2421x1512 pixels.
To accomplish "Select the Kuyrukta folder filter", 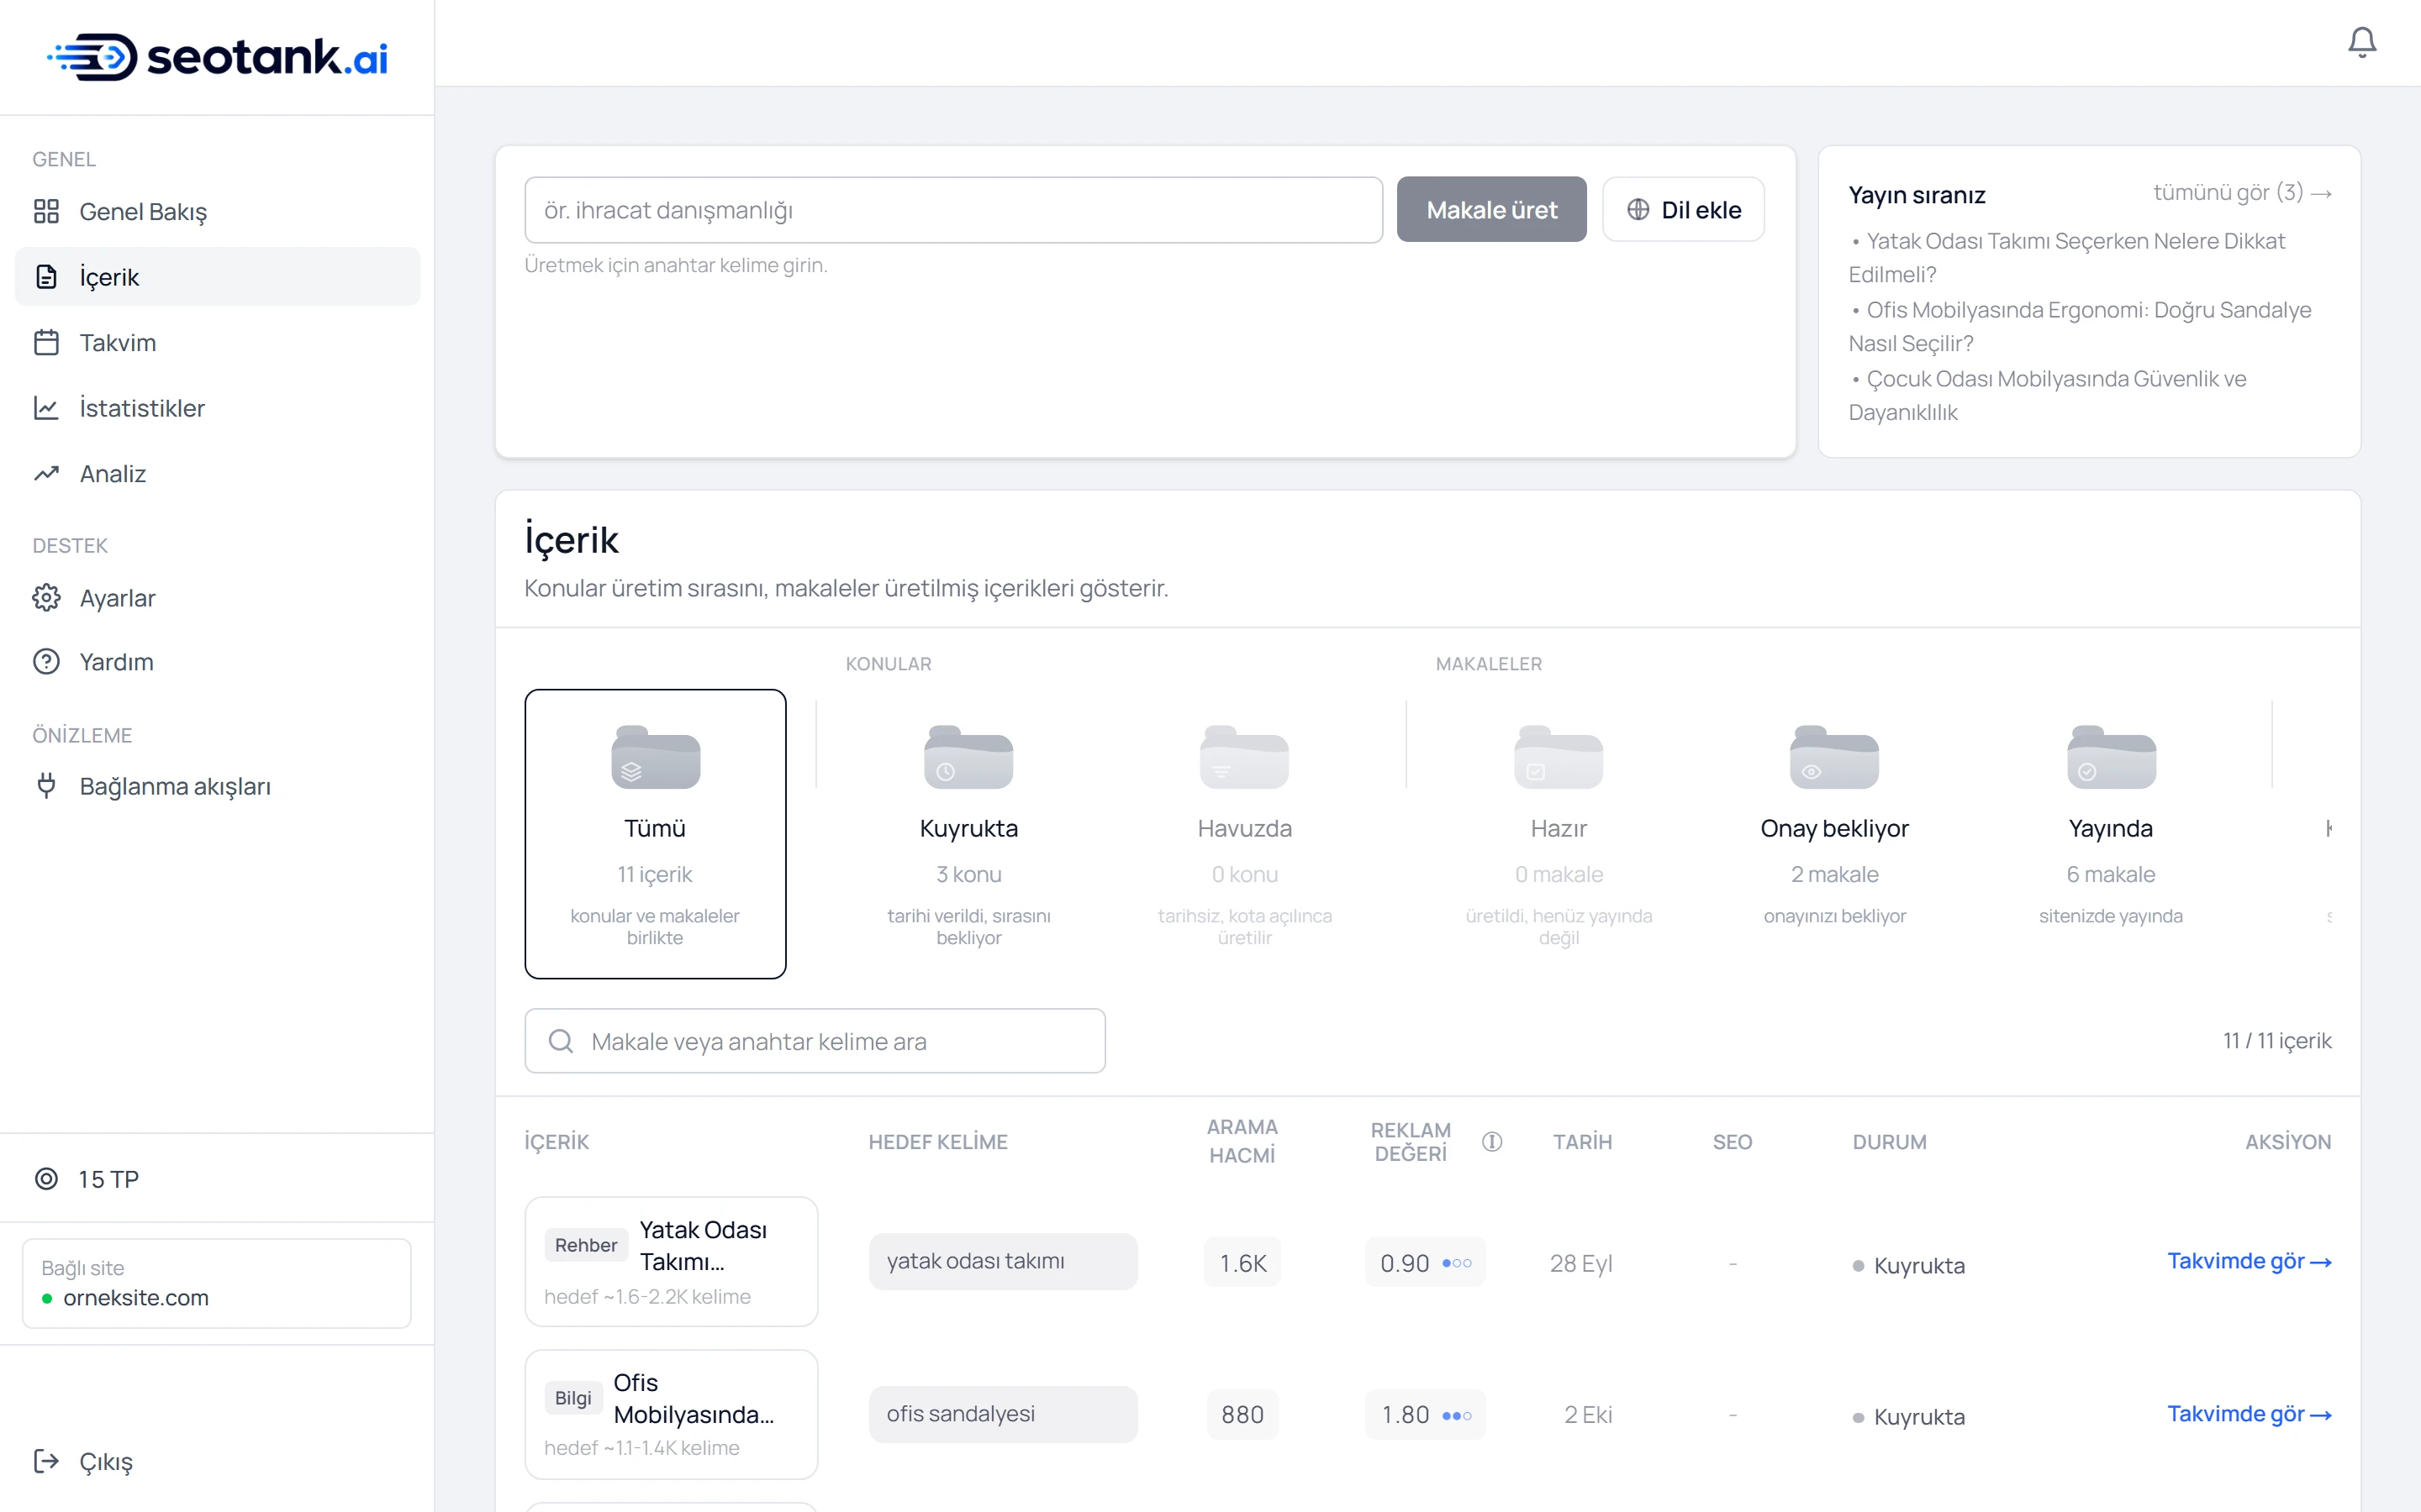I will (968, 834).
